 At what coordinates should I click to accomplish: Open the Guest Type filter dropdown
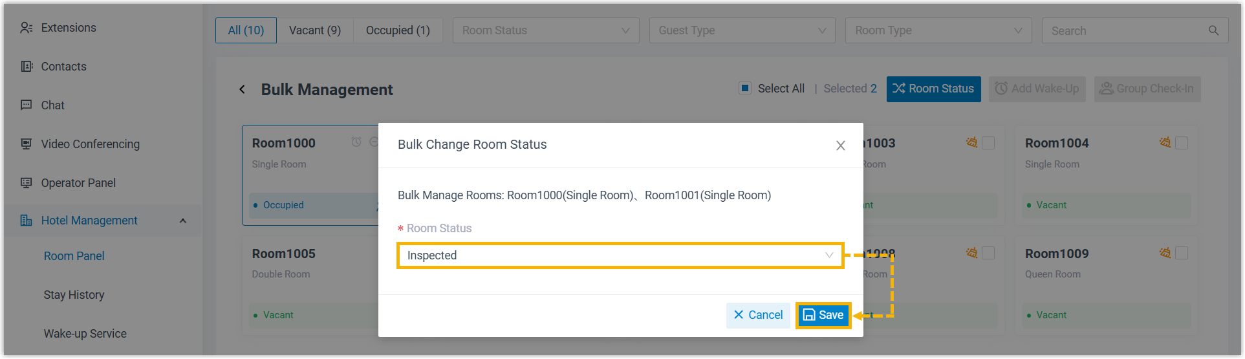point(742,30)
